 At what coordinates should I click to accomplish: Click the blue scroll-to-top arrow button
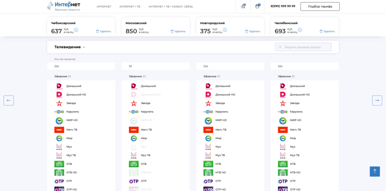click(375, 171)
